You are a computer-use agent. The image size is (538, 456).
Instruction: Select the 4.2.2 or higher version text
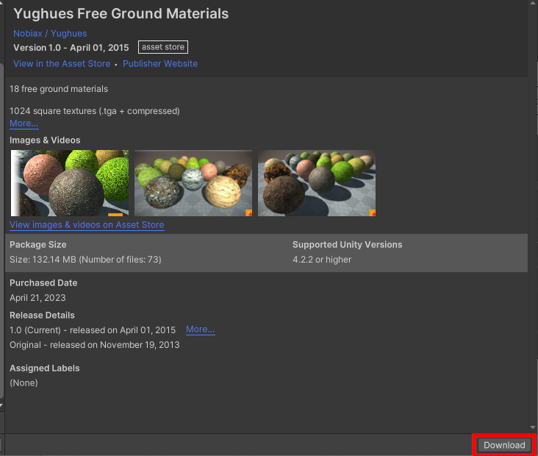pyautogui.click(x=322, y=259)
